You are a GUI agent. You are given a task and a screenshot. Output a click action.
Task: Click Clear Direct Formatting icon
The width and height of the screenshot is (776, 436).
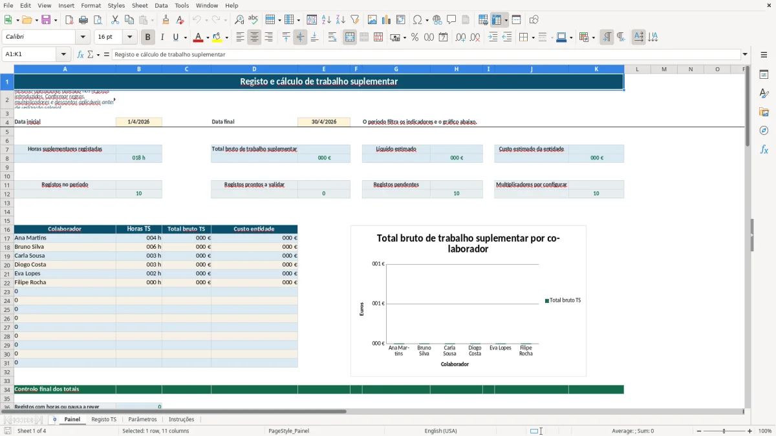180,20
